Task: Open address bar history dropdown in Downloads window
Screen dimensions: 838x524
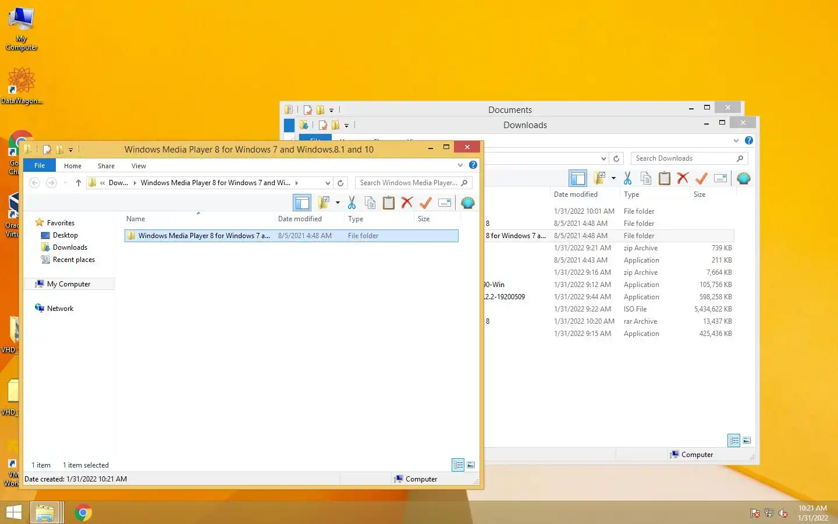Action: pos(603,158)
